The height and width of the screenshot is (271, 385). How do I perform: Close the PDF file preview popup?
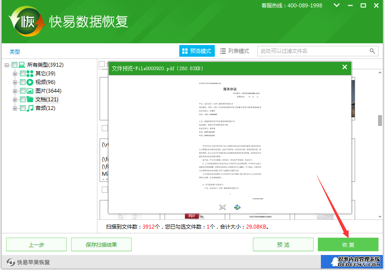click(x=345, y=67)
